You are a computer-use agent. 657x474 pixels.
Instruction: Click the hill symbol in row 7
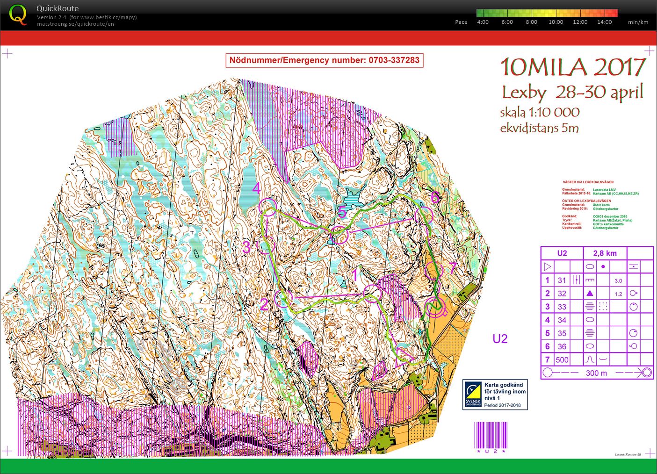(590, 360)
